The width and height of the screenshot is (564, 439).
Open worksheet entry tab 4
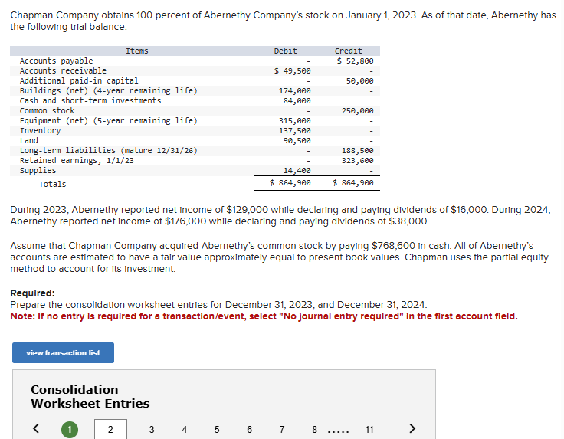coord(184,429)
